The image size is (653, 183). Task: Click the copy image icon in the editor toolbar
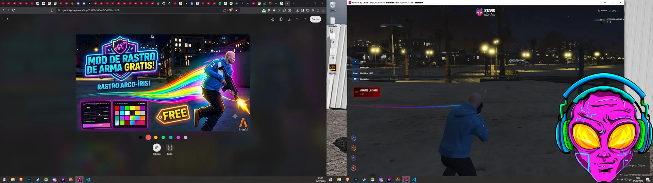[x=281, y=19]
